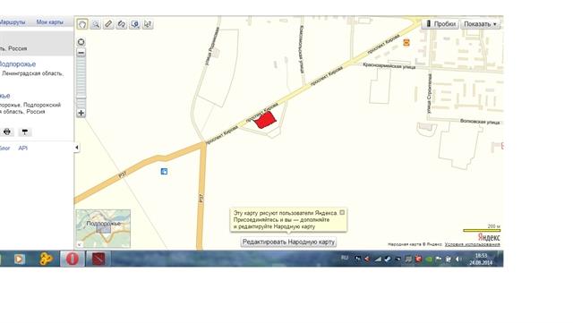Image resolution: width=573 pixels, height=323 pixels.
Task: Open the Маршруты tab
Action: tap(13, 22)
